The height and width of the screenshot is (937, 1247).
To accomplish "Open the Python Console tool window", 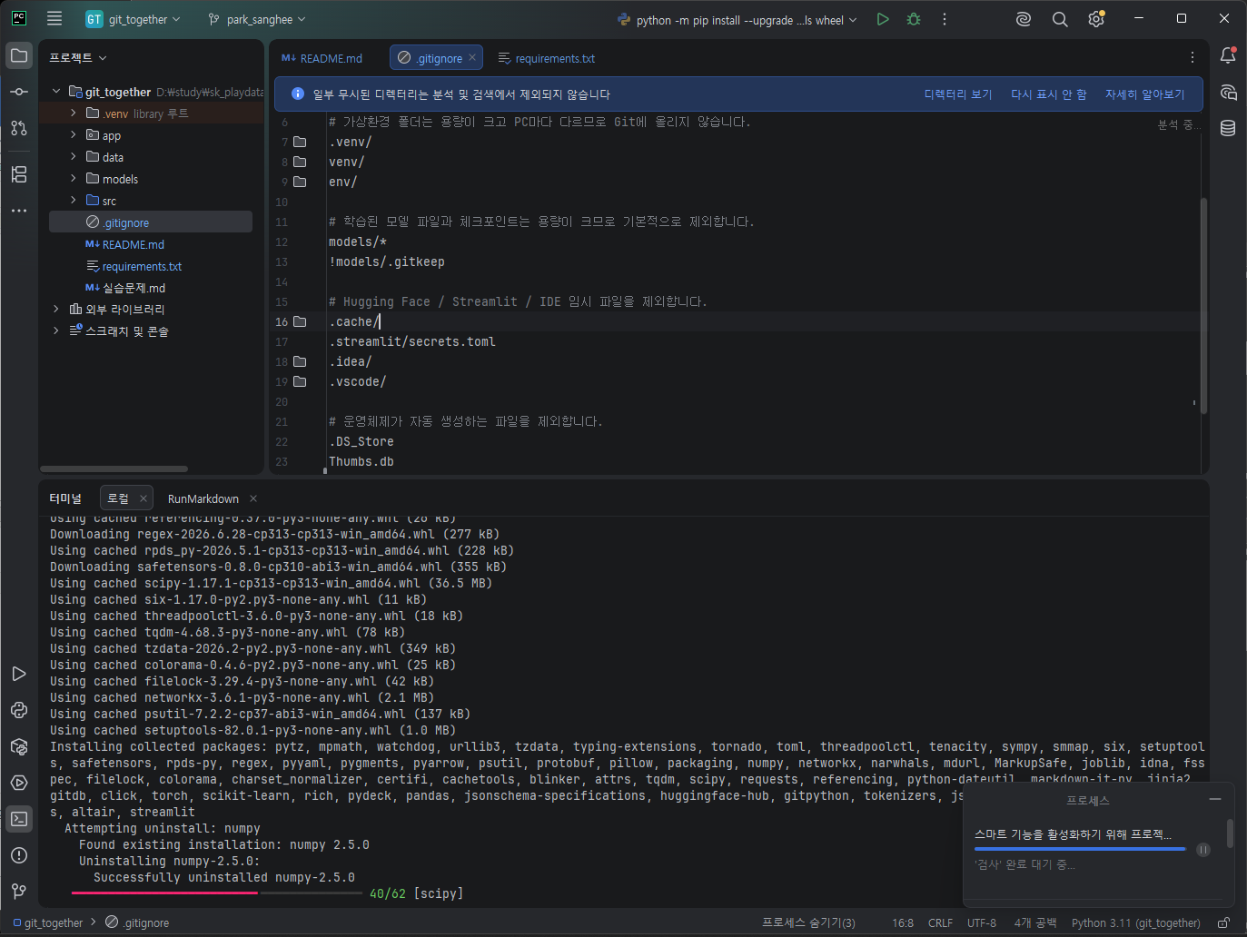I will point(19,710).
